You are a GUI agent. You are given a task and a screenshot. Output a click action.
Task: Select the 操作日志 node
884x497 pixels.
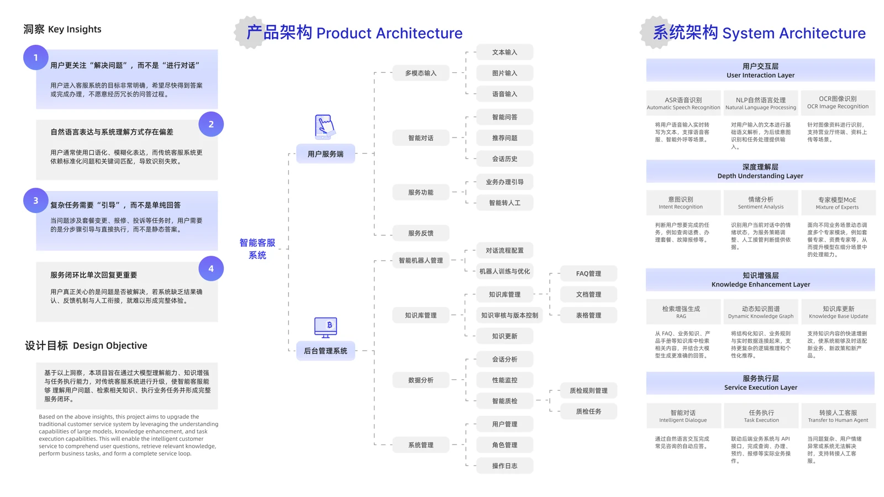tap(504, 466)
